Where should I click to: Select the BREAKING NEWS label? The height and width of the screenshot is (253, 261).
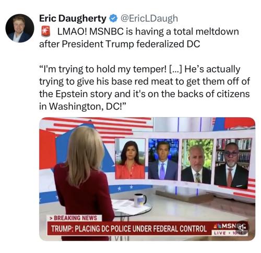[x=74, y=218]
